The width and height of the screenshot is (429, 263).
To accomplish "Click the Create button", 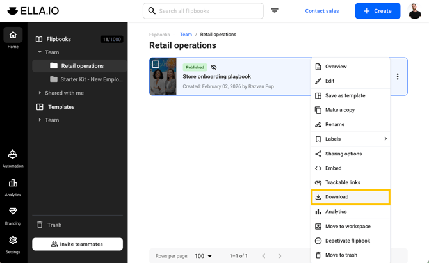I will (378, 11).
